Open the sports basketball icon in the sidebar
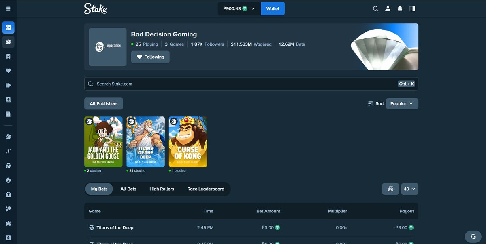 8,42
